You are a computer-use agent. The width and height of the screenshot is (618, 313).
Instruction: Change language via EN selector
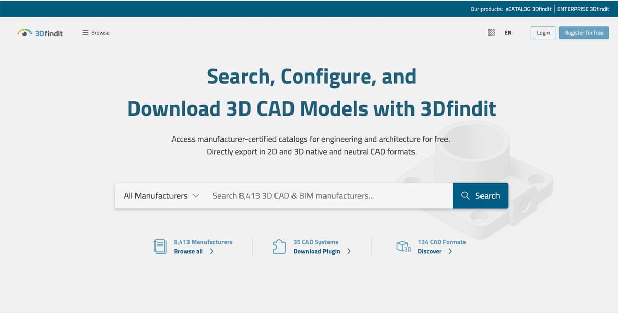(508, 33)
